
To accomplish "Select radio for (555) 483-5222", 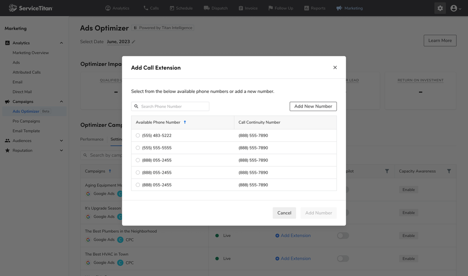I will (137, 135).
